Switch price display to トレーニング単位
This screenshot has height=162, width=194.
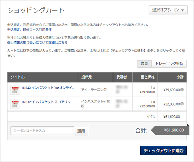(169, 64)
